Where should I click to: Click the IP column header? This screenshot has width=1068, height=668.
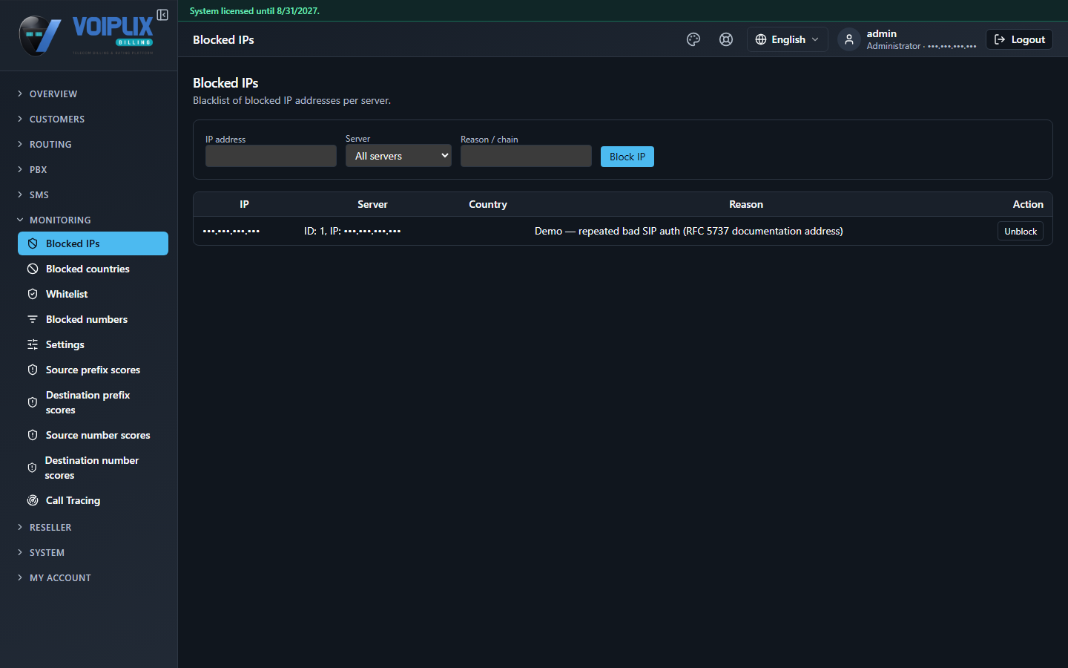(x=244, y=204)
